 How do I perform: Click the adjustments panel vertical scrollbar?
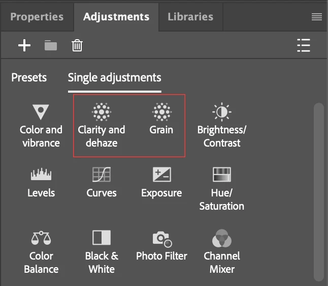pos(318,192)
